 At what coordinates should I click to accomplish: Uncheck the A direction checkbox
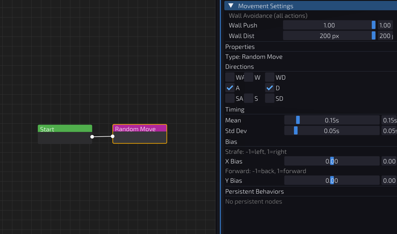point(230,88)
